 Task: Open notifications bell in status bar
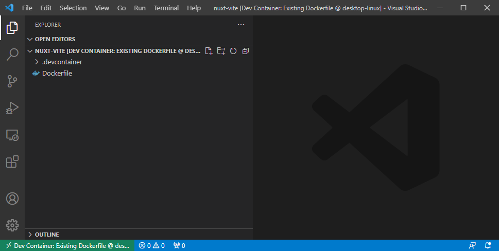[x=488, y=245]
